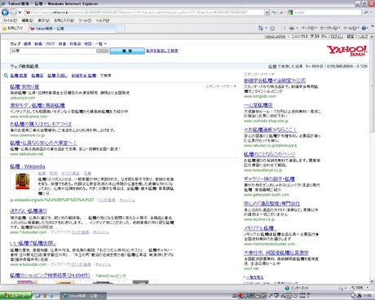Select the ブログ search category
Image resolution: width=375 pixels, height=300 pixels.
50,44
